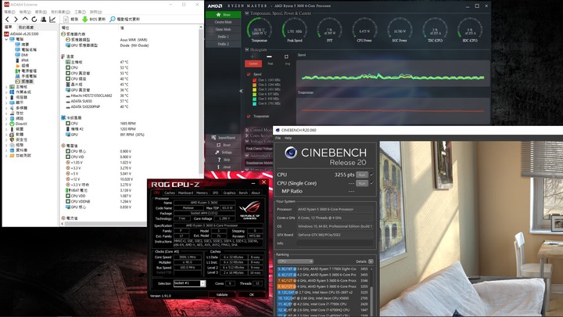Toggle Core 6 speed checkbox

coord(255,103)
